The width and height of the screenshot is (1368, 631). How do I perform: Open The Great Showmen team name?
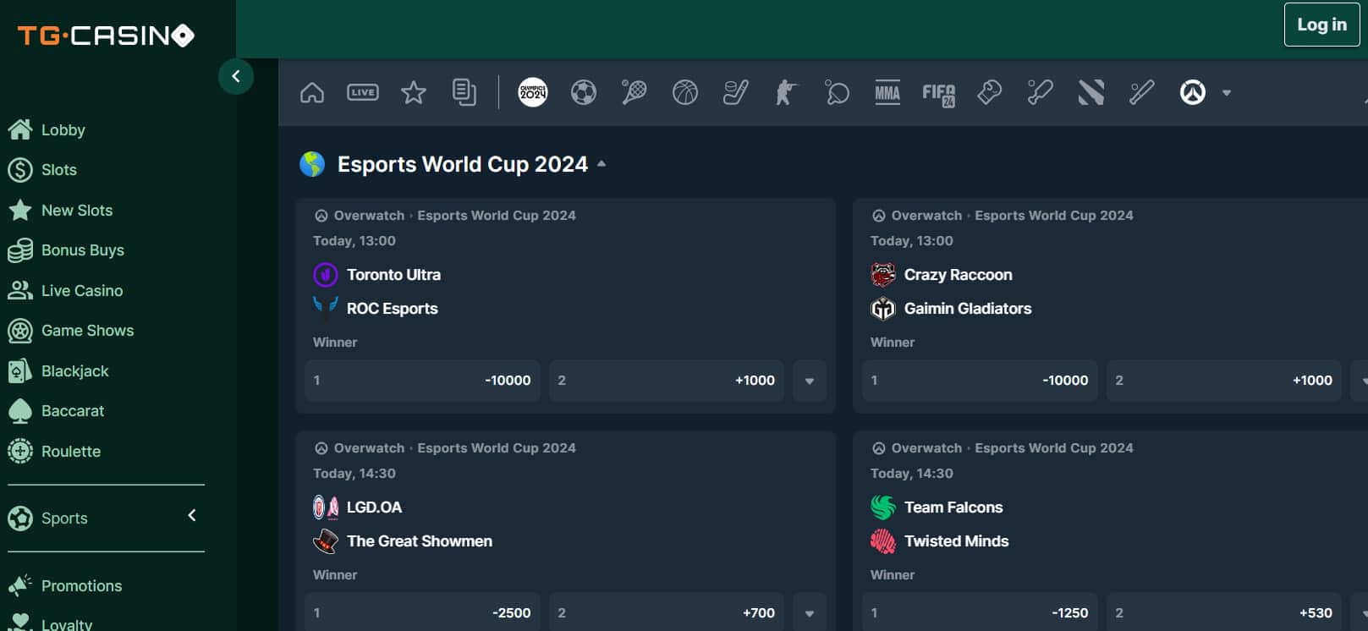click(420, 541)
